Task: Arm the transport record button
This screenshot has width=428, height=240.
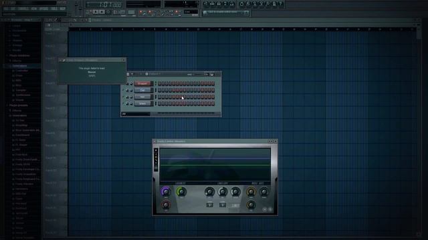Action: pyautogui.click(x=108, y=12)
